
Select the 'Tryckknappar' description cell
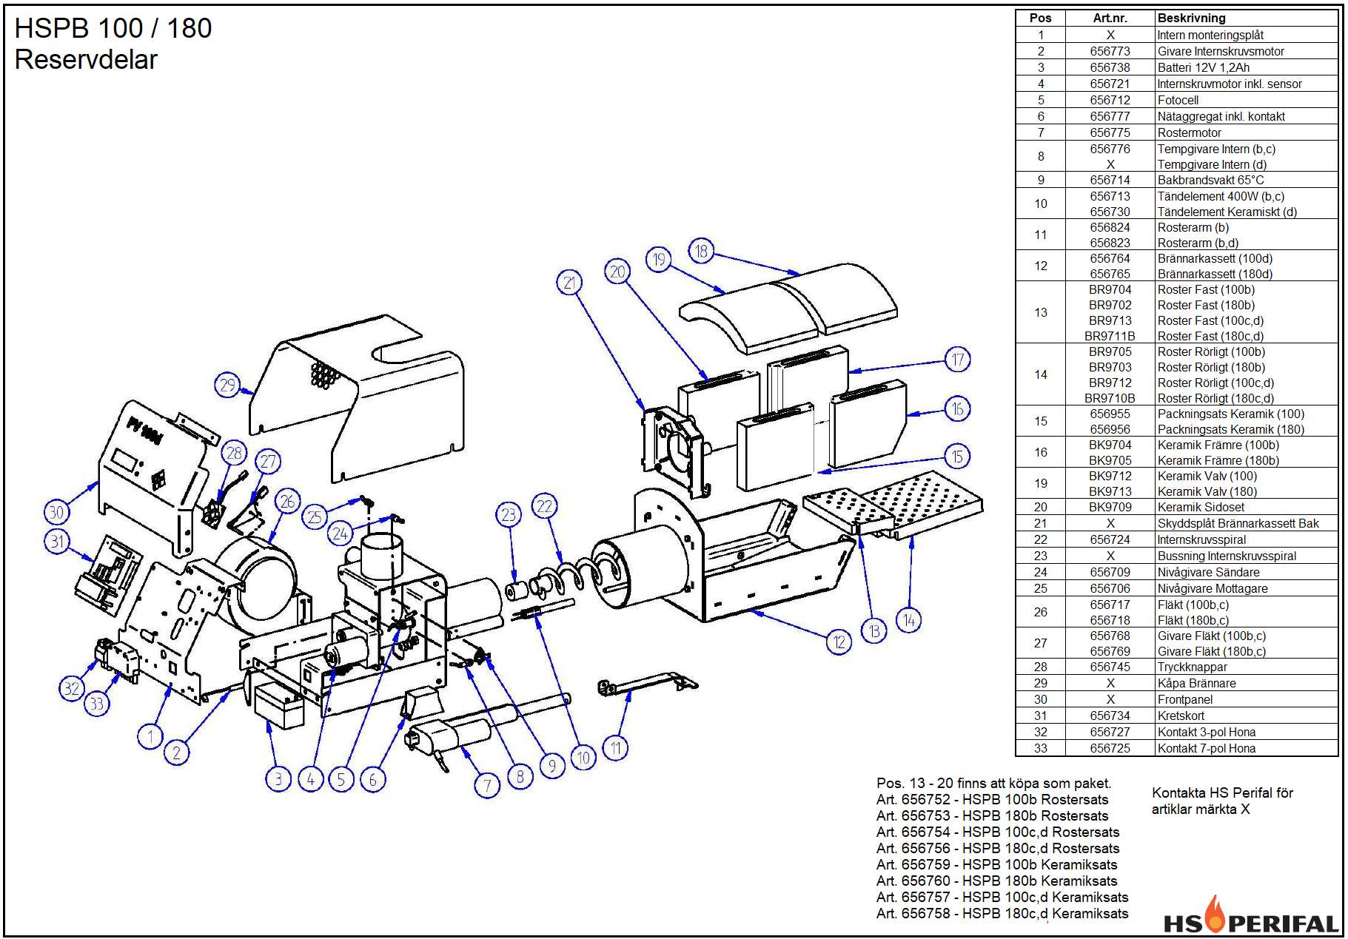pos(1247,667)
